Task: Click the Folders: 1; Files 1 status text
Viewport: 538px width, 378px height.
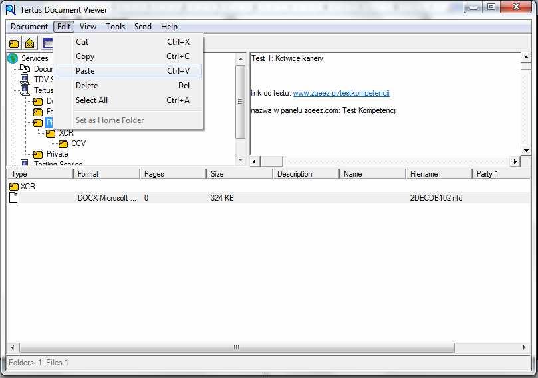Action: (39, 363)
